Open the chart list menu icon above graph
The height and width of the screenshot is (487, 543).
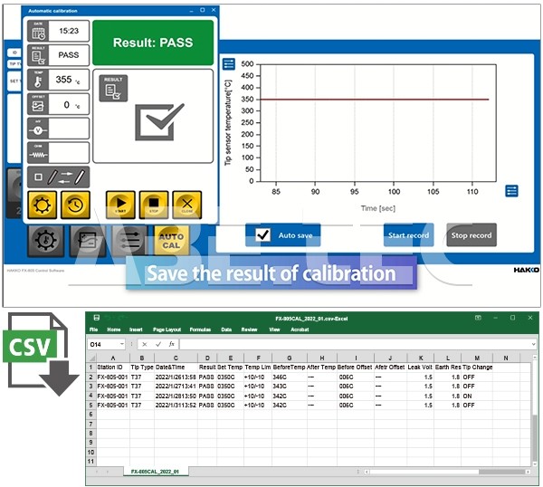click(229, 64)
